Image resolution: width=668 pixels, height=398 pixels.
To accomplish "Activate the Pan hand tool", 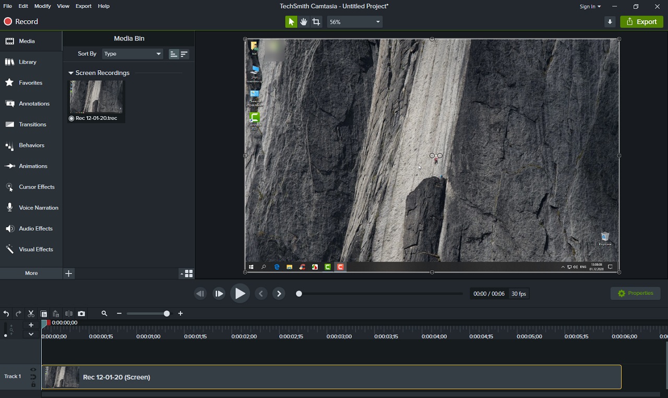I will pos(304,22).
